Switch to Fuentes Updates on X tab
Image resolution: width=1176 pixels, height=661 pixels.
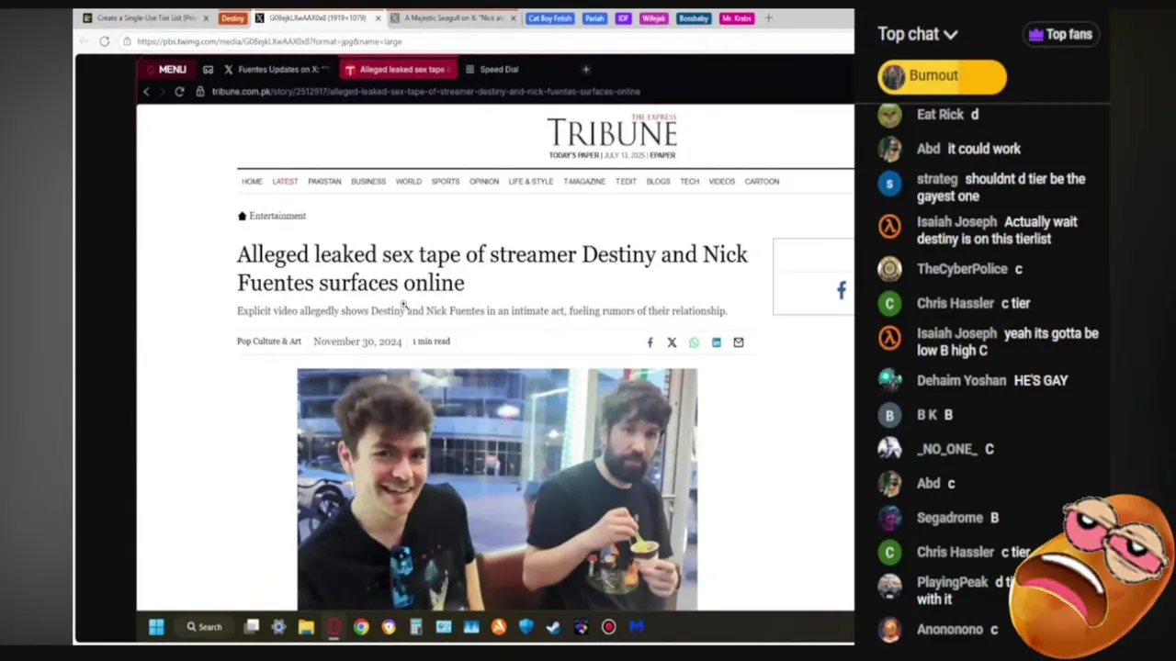[277, 70]
